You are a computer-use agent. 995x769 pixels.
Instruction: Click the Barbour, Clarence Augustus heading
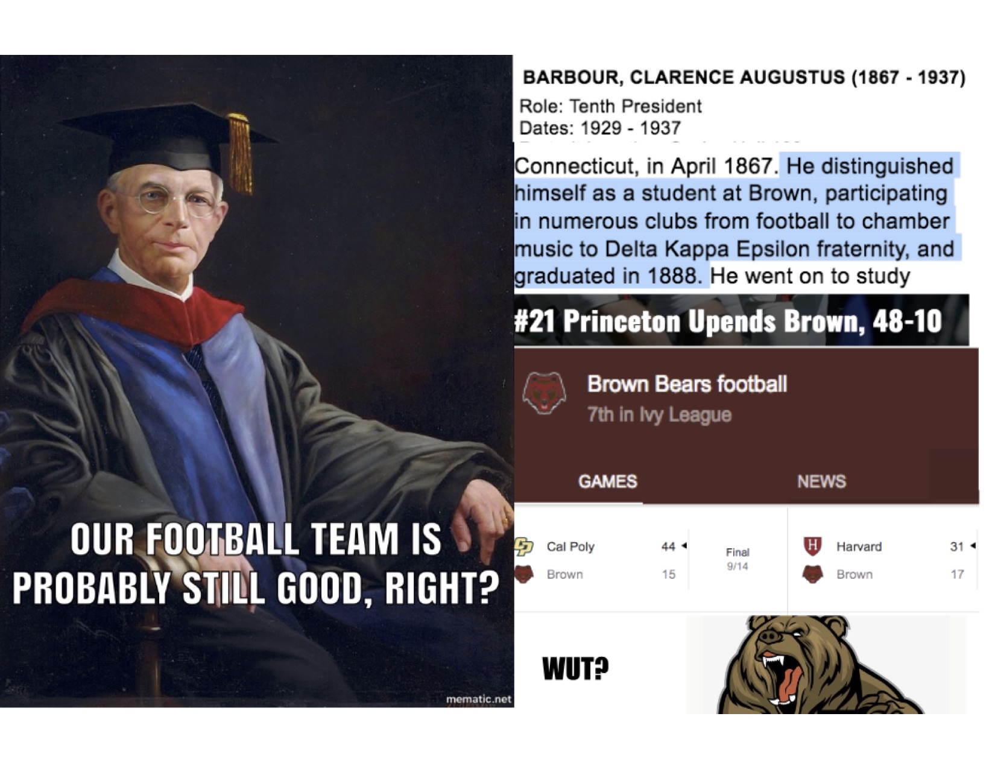tap(744, 78)
